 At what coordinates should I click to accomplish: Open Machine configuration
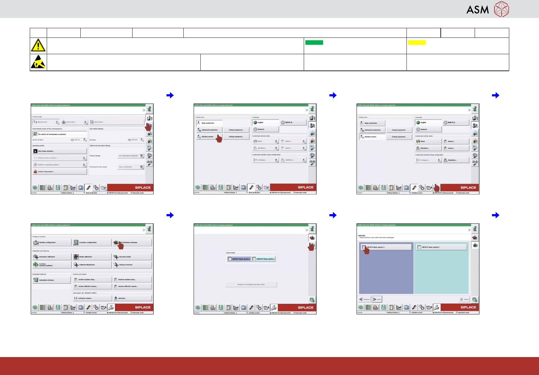52,243
